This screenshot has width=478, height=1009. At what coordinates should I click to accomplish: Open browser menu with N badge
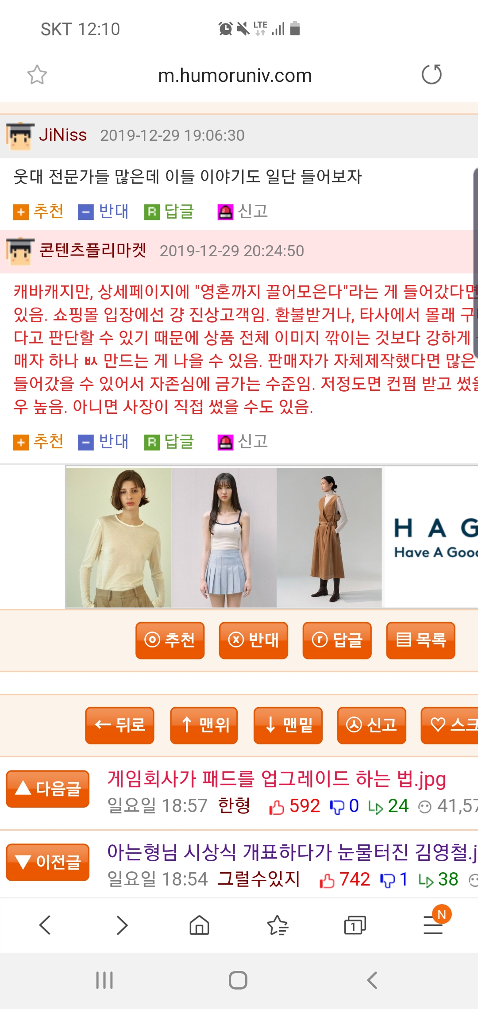435,923
